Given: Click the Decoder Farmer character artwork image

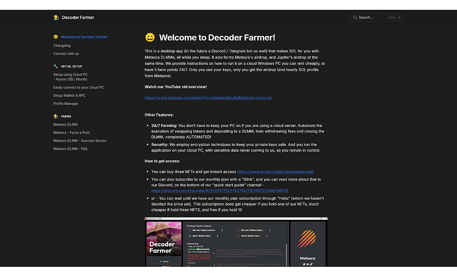Looking at the screenshot, I should coord(164,239).
